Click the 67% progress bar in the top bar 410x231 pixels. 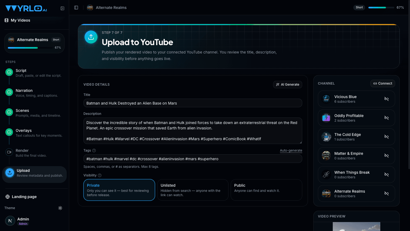381,8
